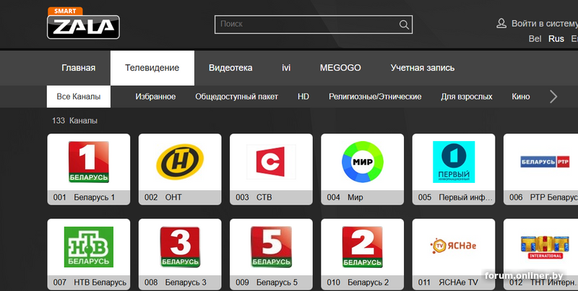Select the Все Каналы category
This screenshot has width=578, height=291.
(x=79, y=97)
